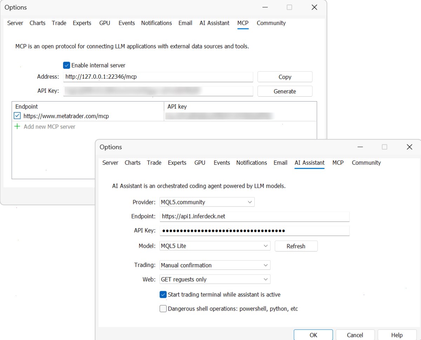Open the Trade tab in the AI Assistant window

[154, 163]
